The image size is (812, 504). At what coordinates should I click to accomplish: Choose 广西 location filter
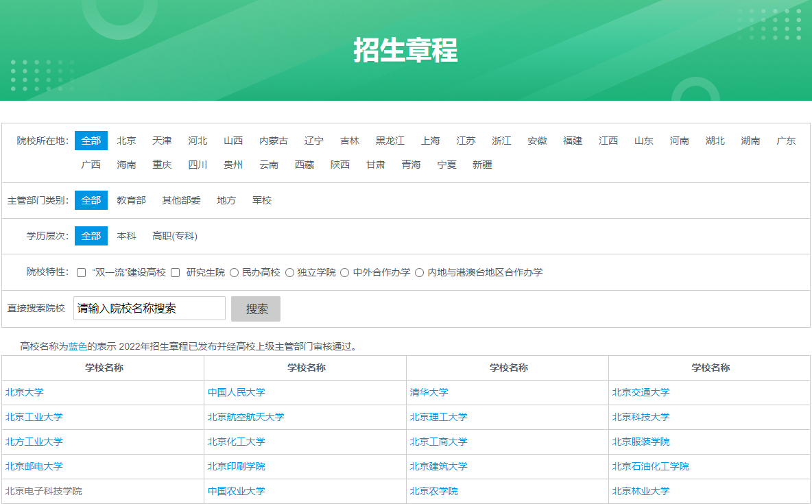pos(91,164)
